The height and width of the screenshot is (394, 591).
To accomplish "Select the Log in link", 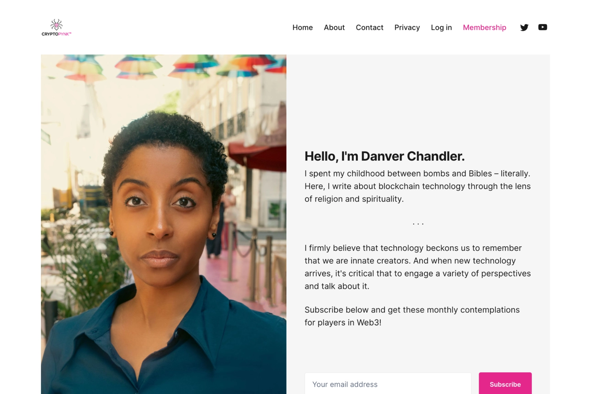I will [441, 27].
